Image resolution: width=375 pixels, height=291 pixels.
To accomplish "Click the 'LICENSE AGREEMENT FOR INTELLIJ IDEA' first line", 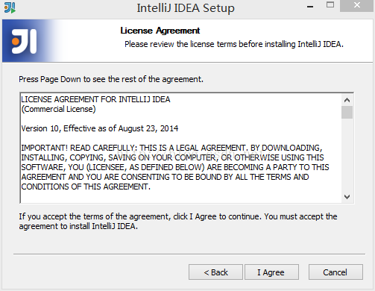I will pos(95,99).
